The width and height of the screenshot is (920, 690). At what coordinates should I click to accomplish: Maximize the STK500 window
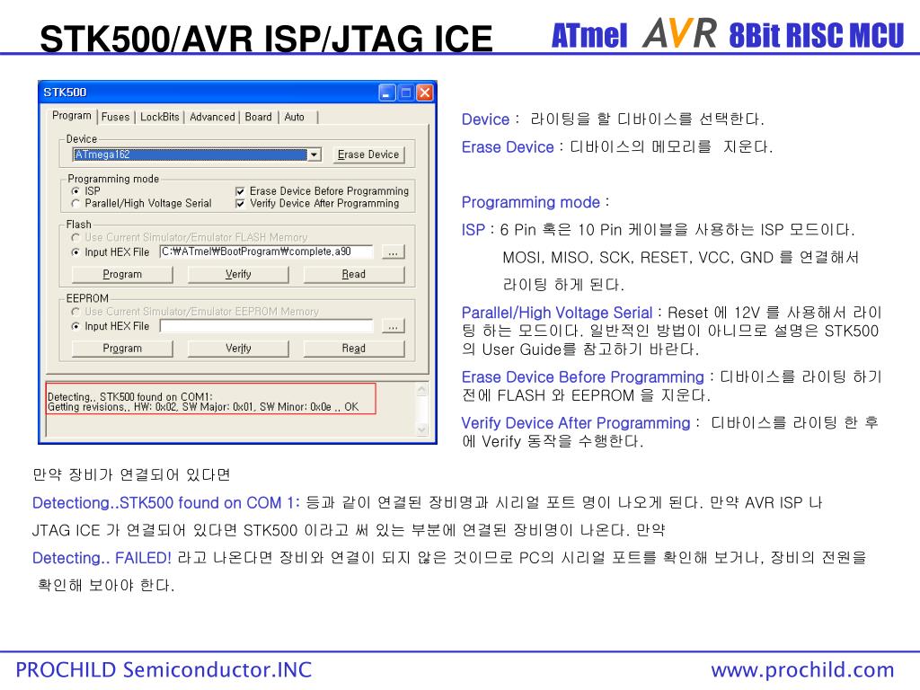(405, 93)
